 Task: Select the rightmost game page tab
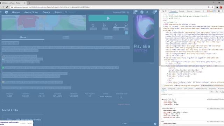coord(108,37)
